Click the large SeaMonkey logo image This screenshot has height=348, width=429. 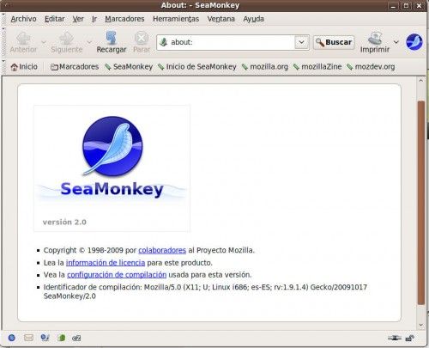pos(112,168)
